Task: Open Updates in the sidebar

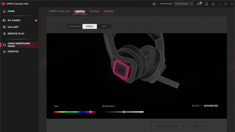Action: [13, 52]
